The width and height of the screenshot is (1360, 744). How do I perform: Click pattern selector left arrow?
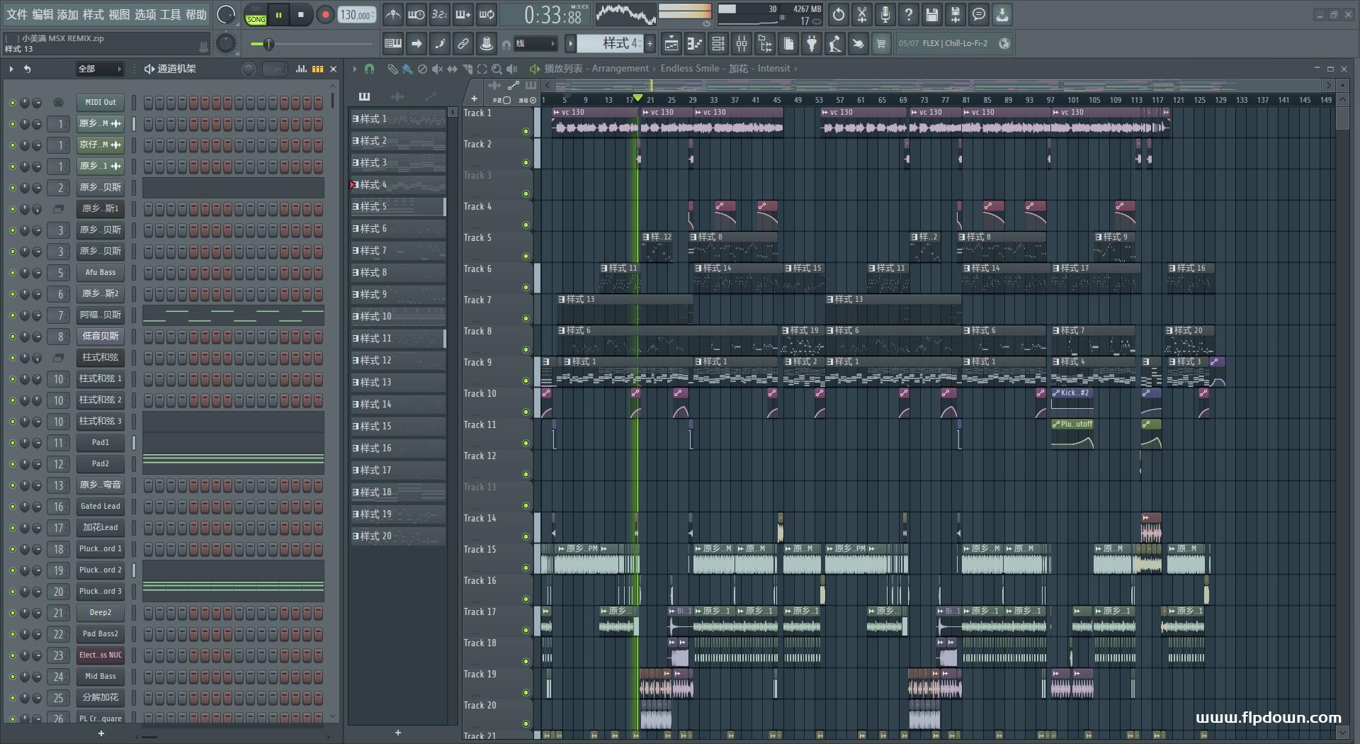(570, 44)
